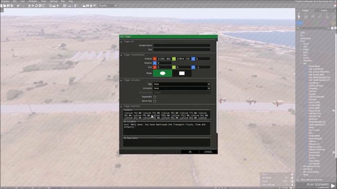Select the red OPFOR side button

click(308, 23)
